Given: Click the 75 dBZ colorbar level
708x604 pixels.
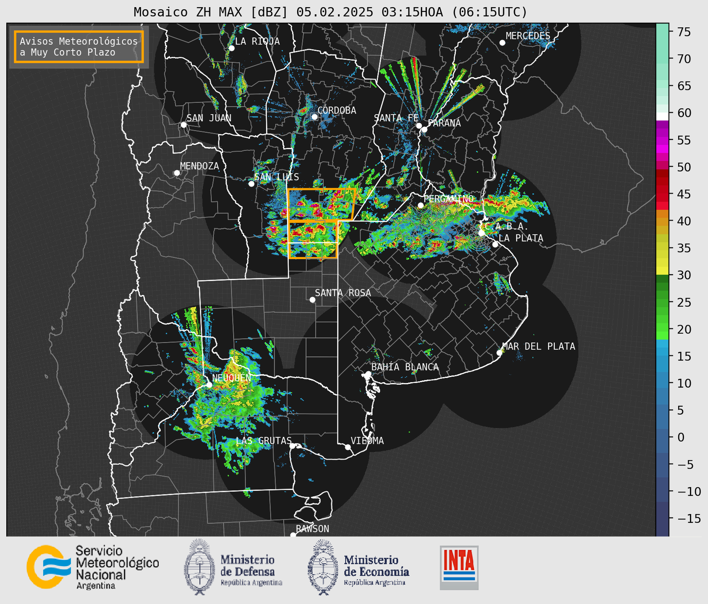Looking at the screenshot, I should click(x=662, y=32).
